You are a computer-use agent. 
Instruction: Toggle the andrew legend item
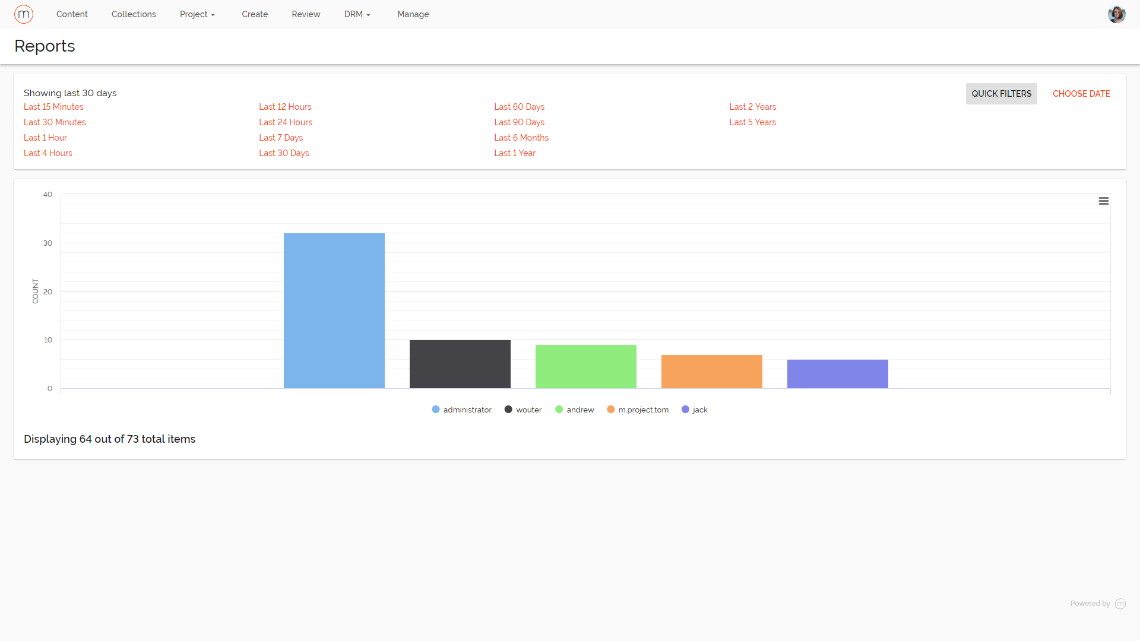coord(574,410)
